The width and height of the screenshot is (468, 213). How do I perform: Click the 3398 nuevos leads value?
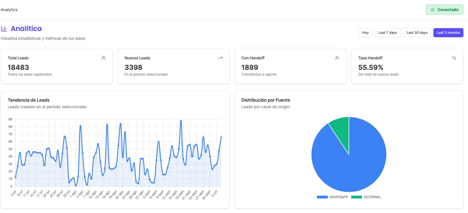(x=133, y=67)
